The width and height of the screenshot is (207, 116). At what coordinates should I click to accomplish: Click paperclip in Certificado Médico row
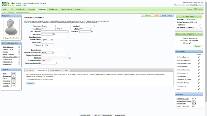click(199, 67)
